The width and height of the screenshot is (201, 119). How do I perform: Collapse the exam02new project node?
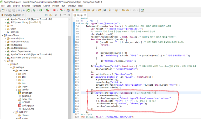click(x=2, y=35)
